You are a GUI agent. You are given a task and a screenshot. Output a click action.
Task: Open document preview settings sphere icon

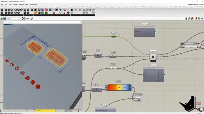point(199,19)
